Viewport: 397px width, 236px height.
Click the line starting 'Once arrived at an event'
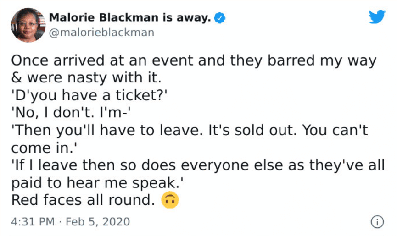[194, 61]
